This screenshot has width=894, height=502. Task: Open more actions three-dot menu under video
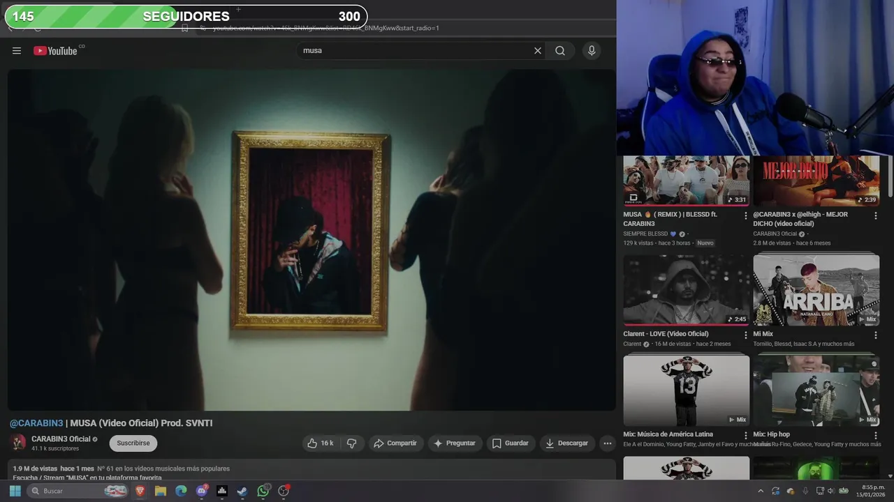[608, 443]
